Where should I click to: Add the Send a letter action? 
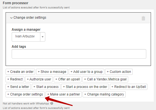pyautogui.click(x=18, y=87)
